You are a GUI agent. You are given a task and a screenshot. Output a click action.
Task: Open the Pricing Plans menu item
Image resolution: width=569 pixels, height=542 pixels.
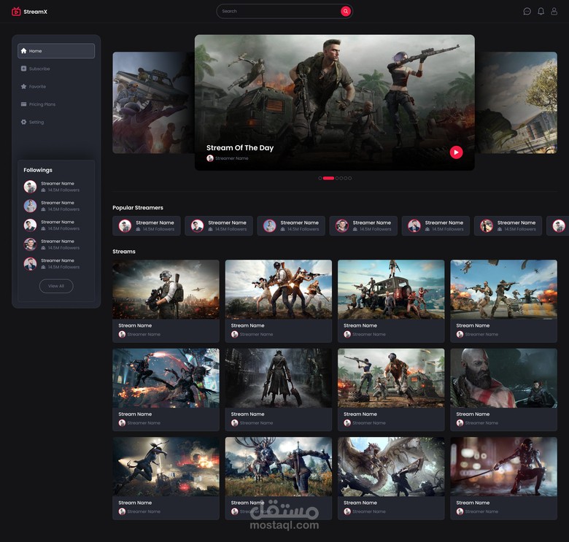tap(56, 104)
